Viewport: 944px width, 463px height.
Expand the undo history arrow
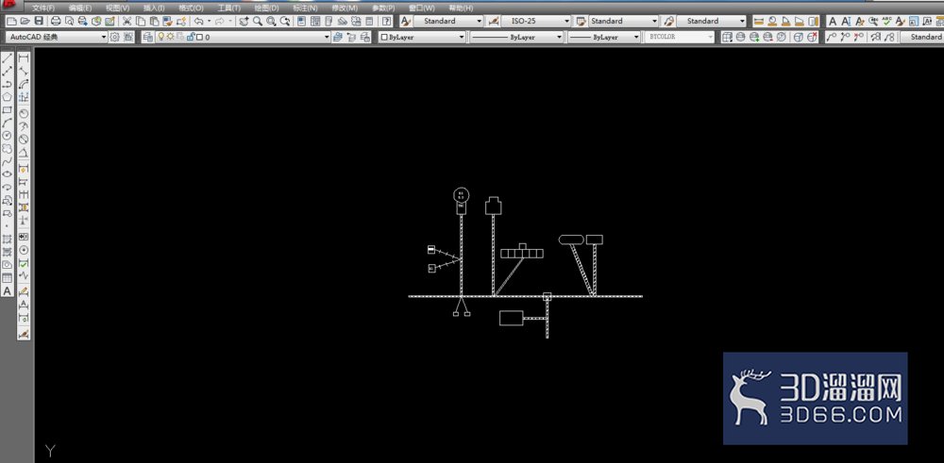pyautogui.click(x=209, y=21)
